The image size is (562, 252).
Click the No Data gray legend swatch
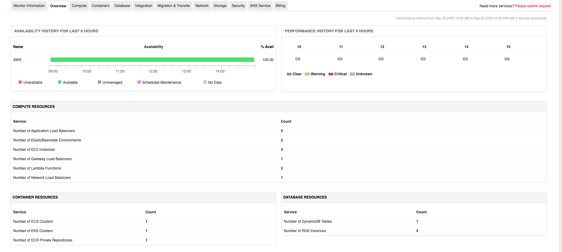click(205, 82)
